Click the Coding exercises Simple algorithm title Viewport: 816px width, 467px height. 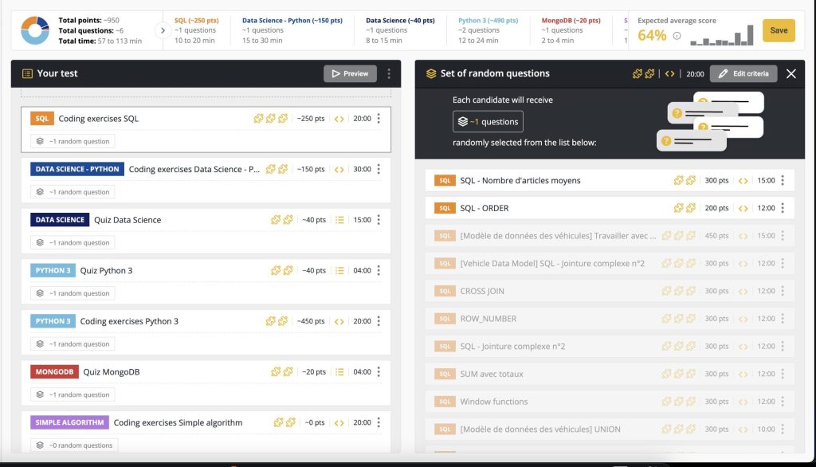(x=178, y=422)
